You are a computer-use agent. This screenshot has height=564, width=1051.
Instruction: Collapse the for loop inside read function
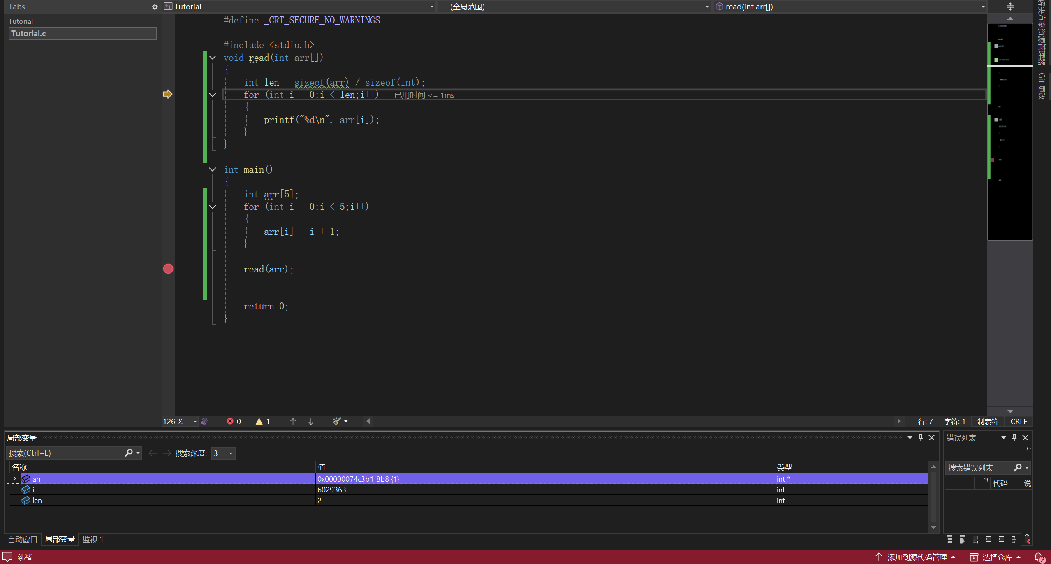tap(213, 95)
